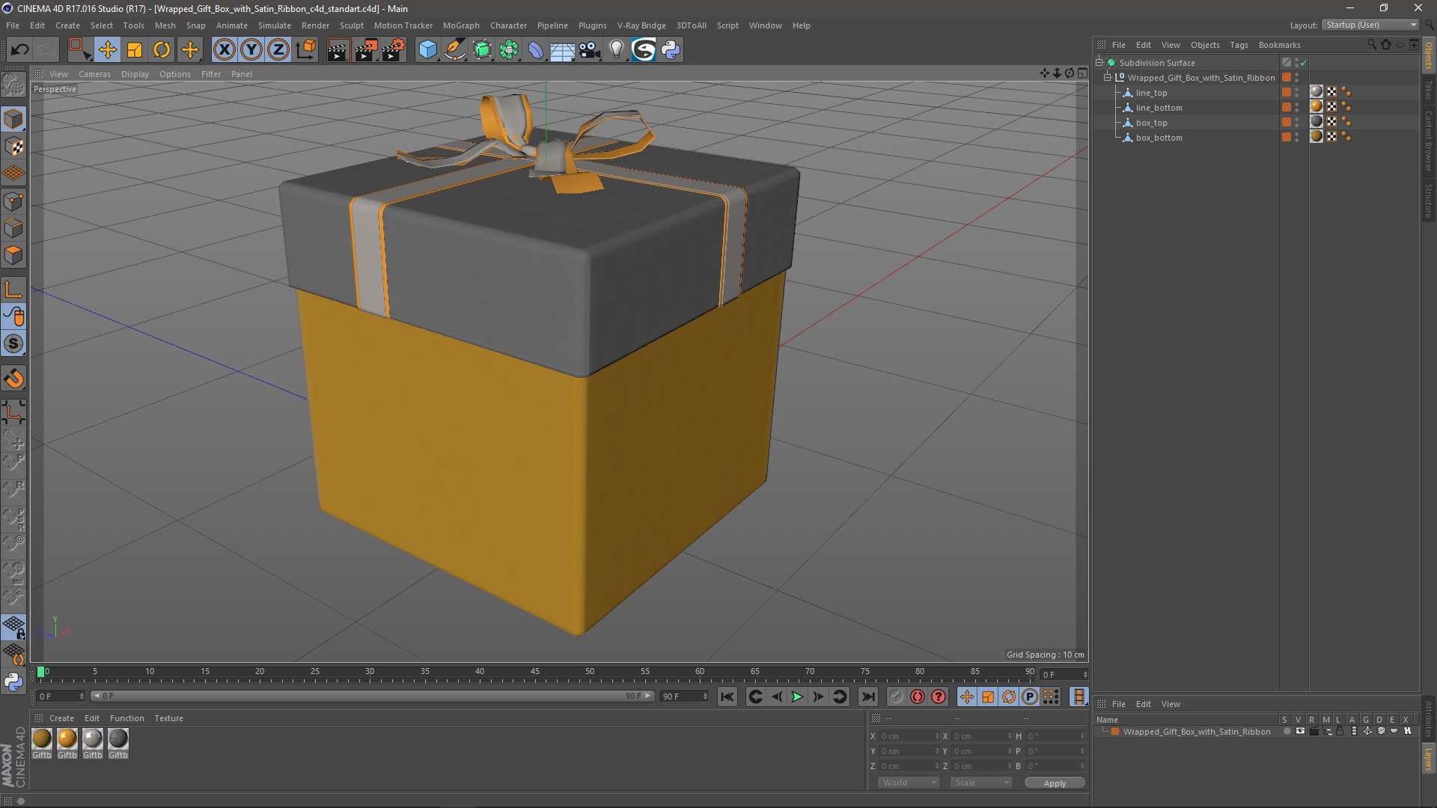Viewport: 1437px width, 808px height.
Task: Open the Layout dropdown Startup (User)
Action: (1370, 25)
